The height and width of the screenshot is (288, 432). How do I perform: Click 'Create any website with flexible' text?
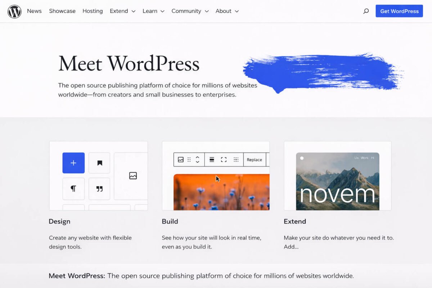pos(90,238)
